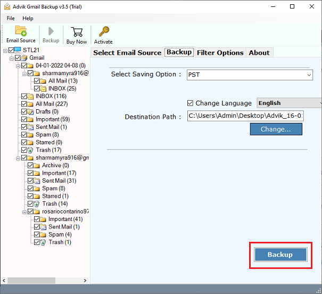Click the Trash (14) recycle bin icon

(37, 204)
